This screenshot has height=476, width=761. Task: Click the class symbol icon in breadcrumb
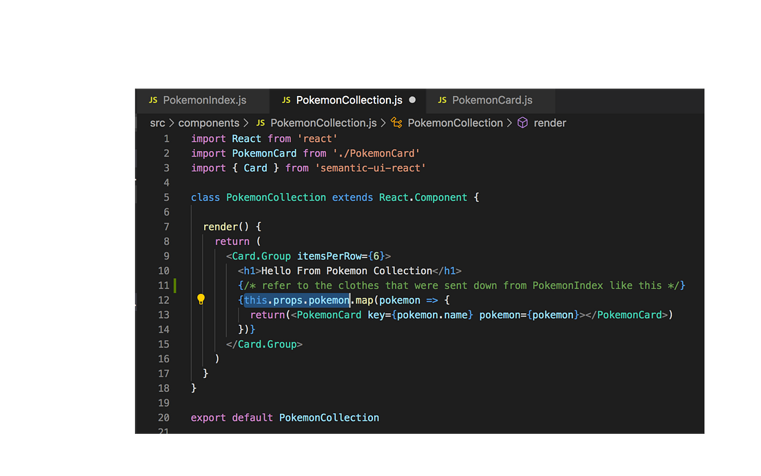[x=396, y=123]
